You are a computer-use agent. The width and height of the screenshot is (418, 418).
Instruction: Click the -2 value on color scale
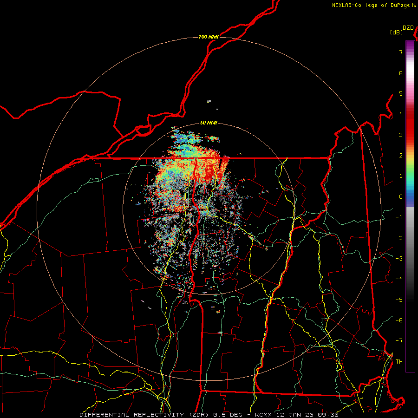(399, 238)
